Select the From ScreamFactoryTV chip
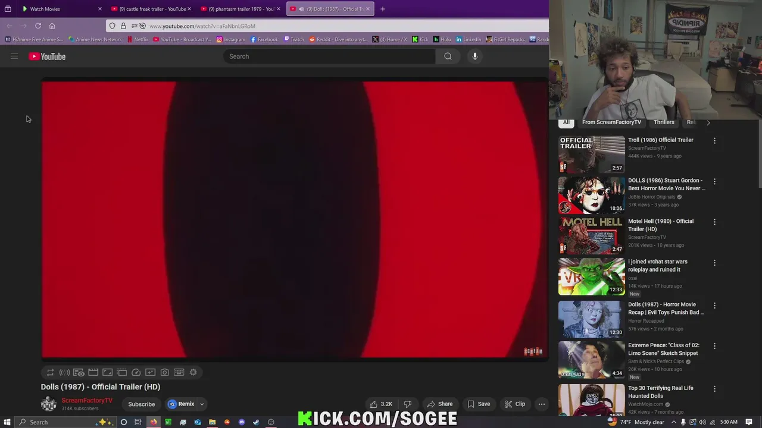 click(x=611, y=122)
